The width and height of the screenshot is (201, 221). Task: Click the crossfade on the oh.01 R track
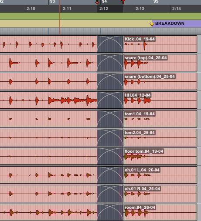[110, 194]
